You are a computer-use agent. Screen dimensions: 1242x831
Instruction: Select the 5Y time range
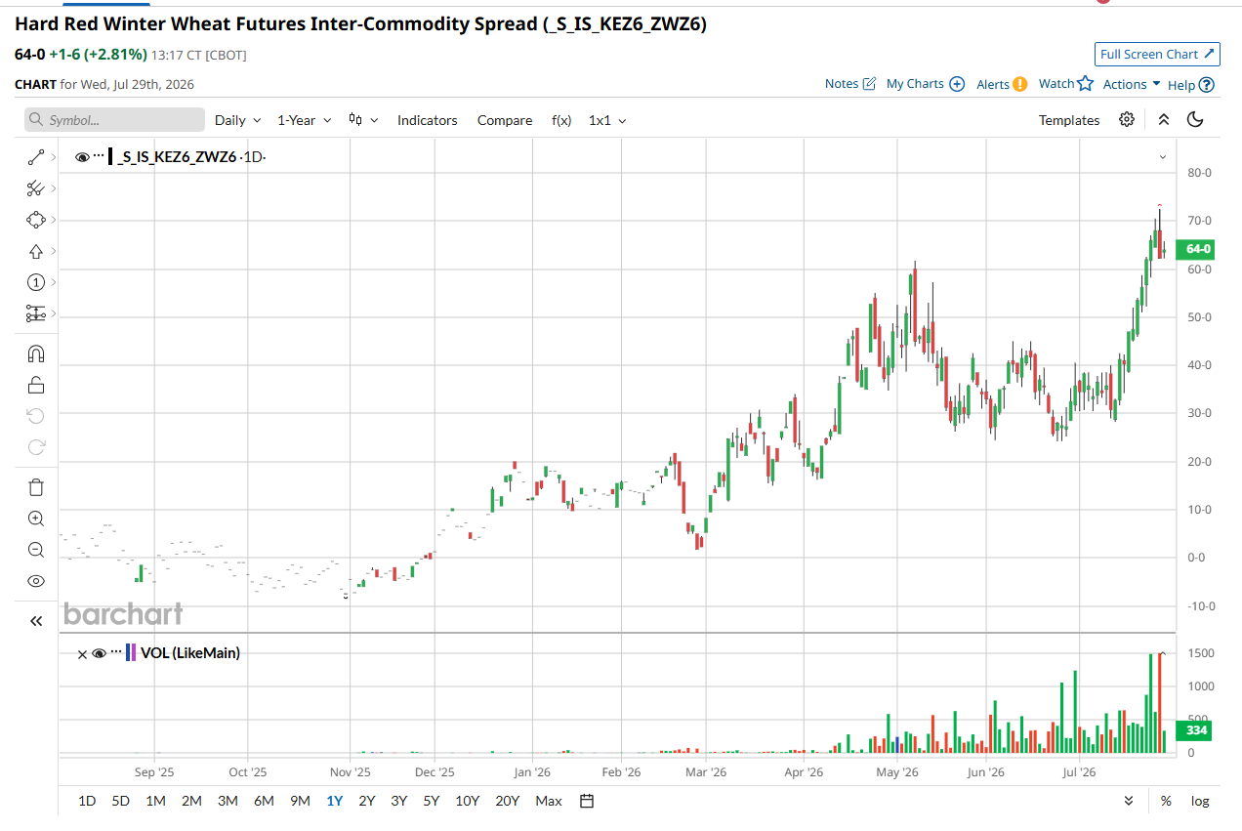[431, 801]
